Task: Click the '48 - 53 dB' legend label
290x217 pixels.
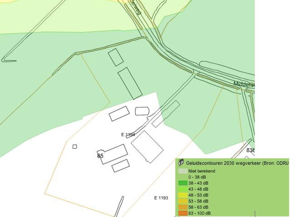Action: point(198,195)
